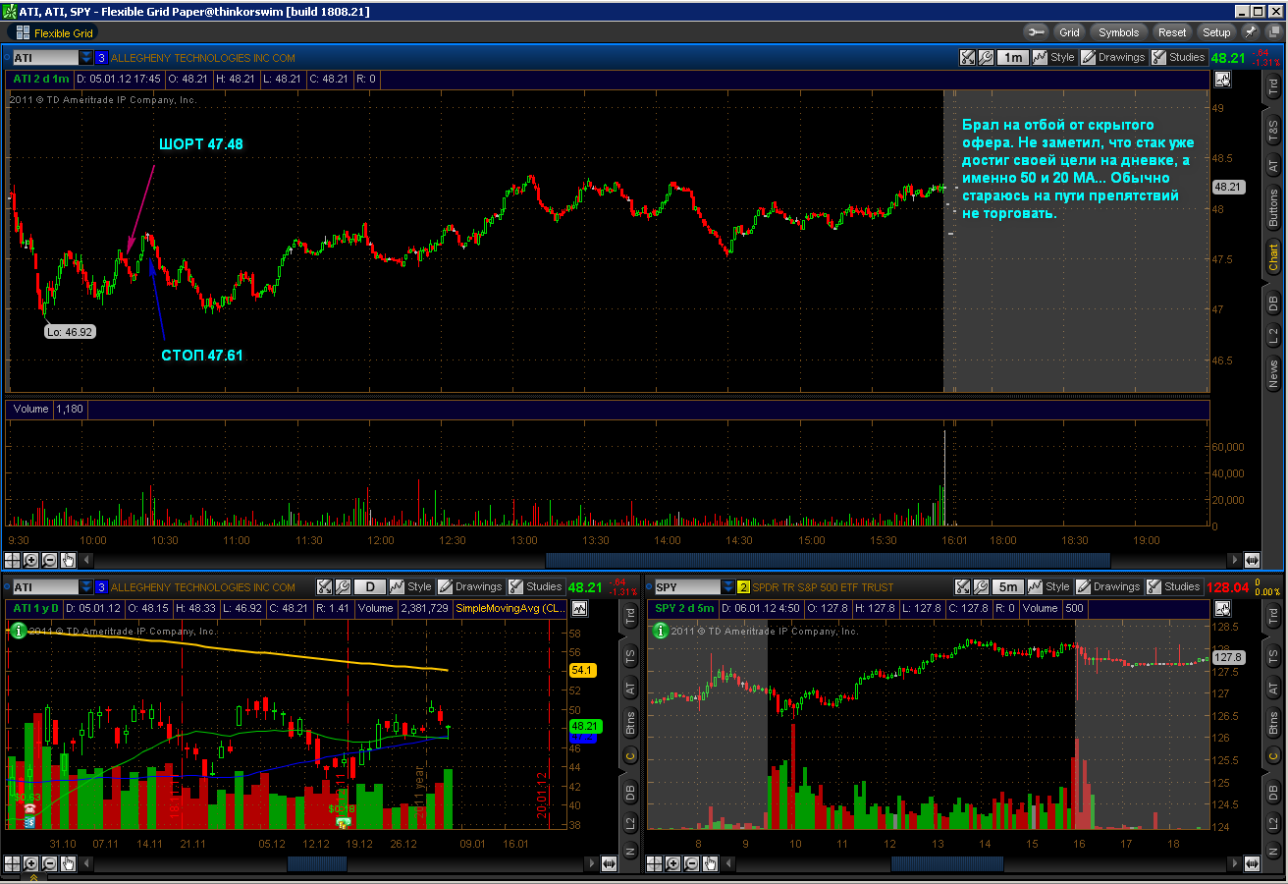This screenshot has height=884, width=1288.
Task: Open the yellow color link box 2 on SPY chart
Action: [743, 587]
